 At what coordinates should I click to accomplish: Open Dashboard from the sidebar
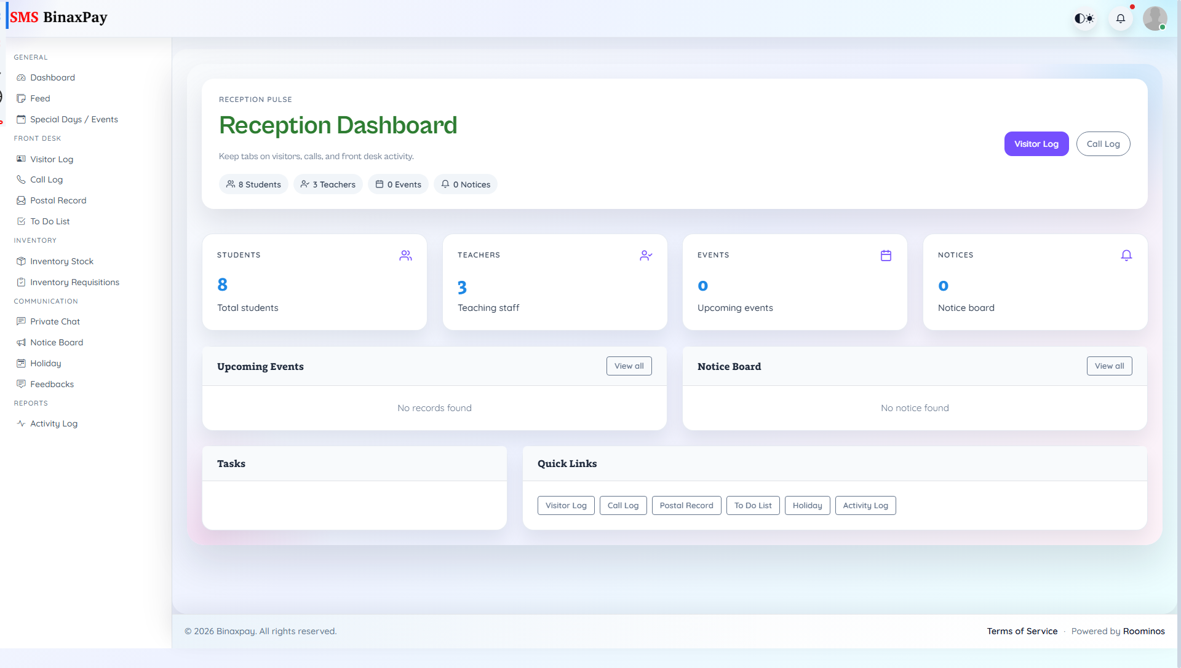(x=52, y=77)
